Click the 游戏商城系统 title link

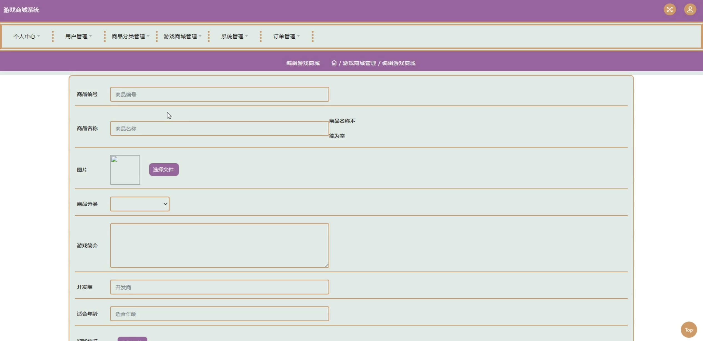pos(21,10)
